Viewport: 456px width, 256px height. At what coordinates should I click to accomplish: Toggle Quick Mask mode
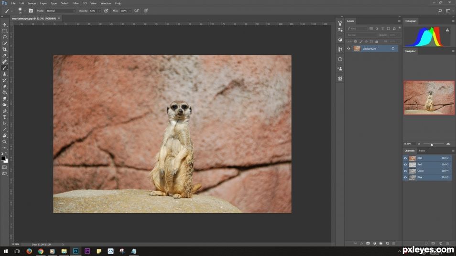click(x=4, y=167)
